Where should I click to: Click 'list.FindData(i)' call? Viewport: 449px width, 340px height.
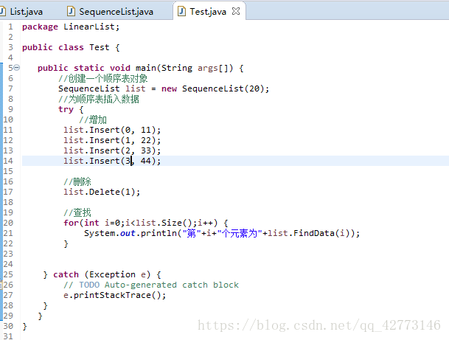click(307, 233)
